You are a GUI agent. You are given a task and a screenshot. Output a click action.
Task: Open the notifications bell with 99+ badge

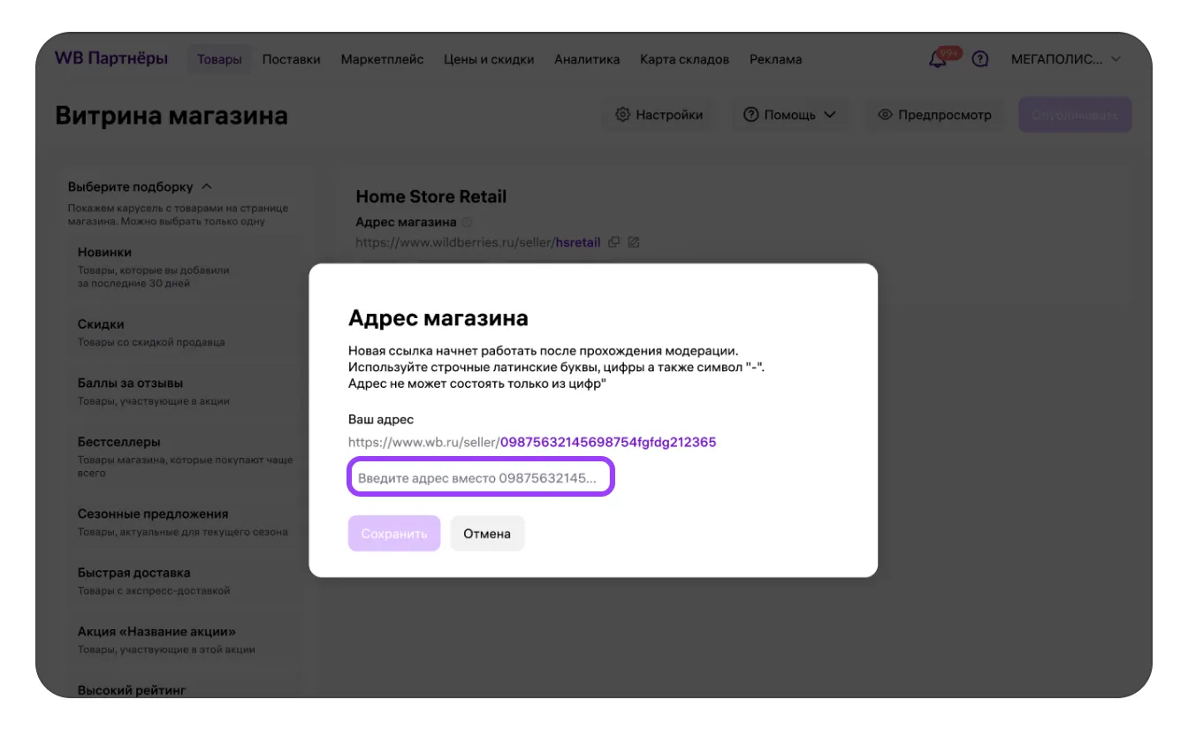point(938,59)
